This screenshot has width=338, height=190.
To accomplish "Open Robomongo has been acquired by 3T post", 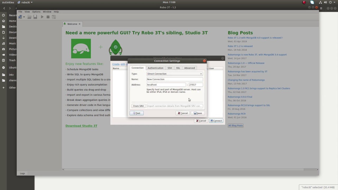I will (247, 72).
